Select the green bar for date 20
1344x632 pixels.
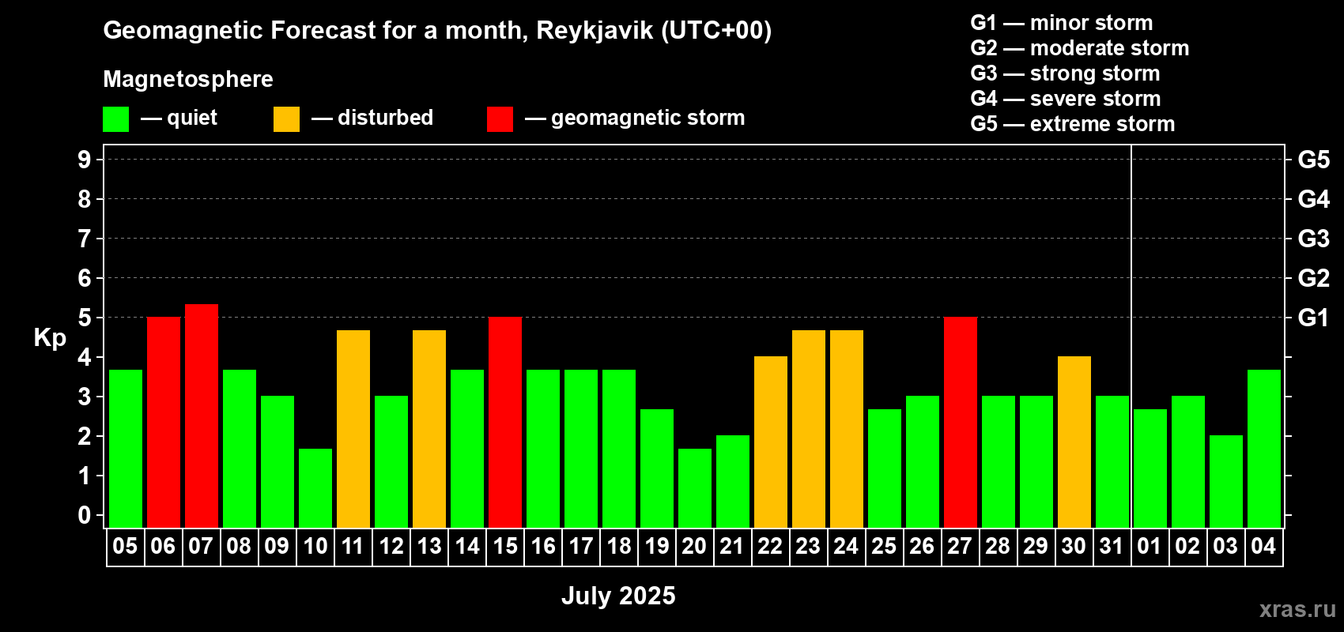click(695, 488)
